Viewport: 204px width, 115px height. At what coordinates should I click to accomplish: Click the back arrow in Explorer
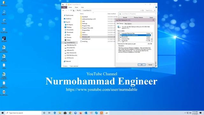click(x=63, y=11)
